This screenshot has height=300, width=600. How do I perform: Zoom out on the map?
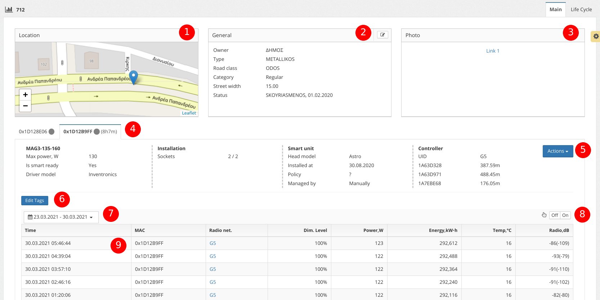[25, 106]
